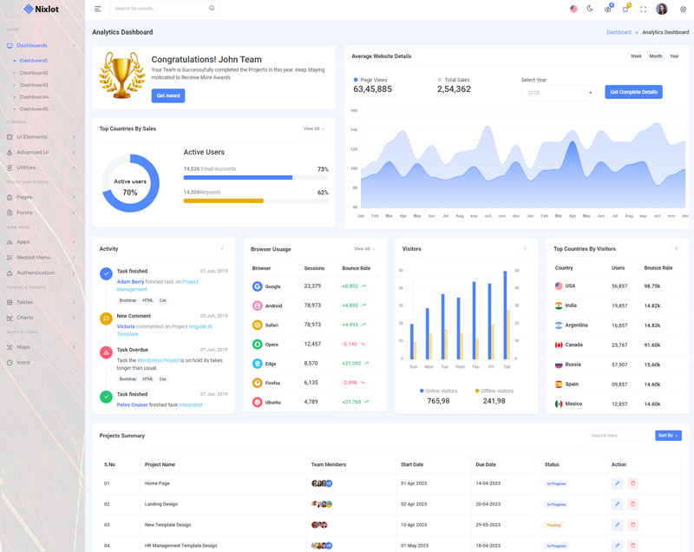Switch the chart to Week view
Screen dimensions: 694x552
coord(636,56)
